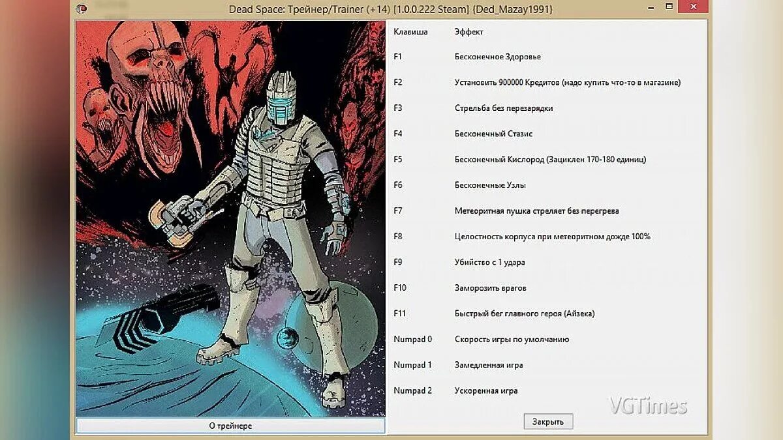Click 'Ускоренная игра' text

click(486, 390)
